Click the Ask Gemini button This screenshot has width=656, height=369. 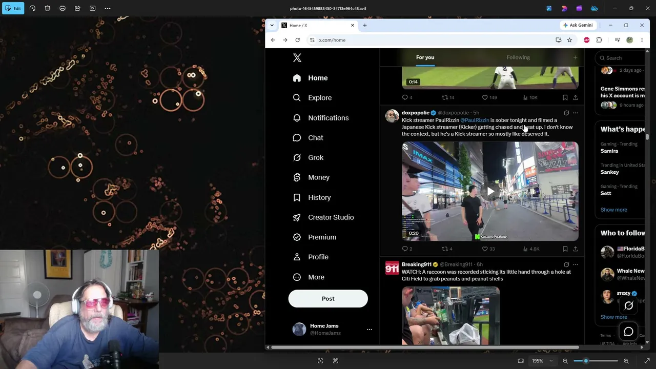pyautogui.click(x=578, y=25)
